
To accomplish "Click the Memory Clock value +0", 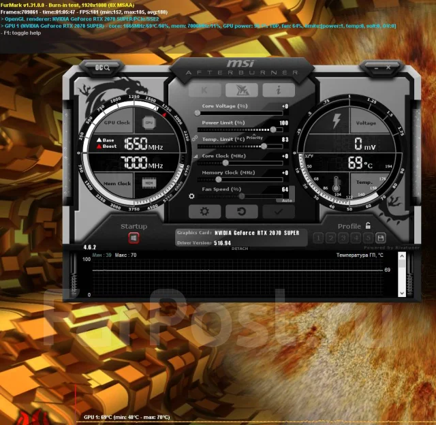I will [x=285, y=173].
